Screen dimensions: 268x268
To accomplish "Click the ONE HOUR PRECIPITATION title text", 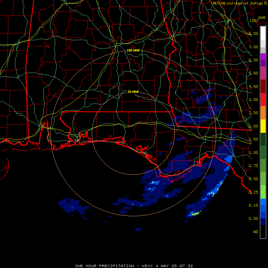I will [105, 266].
